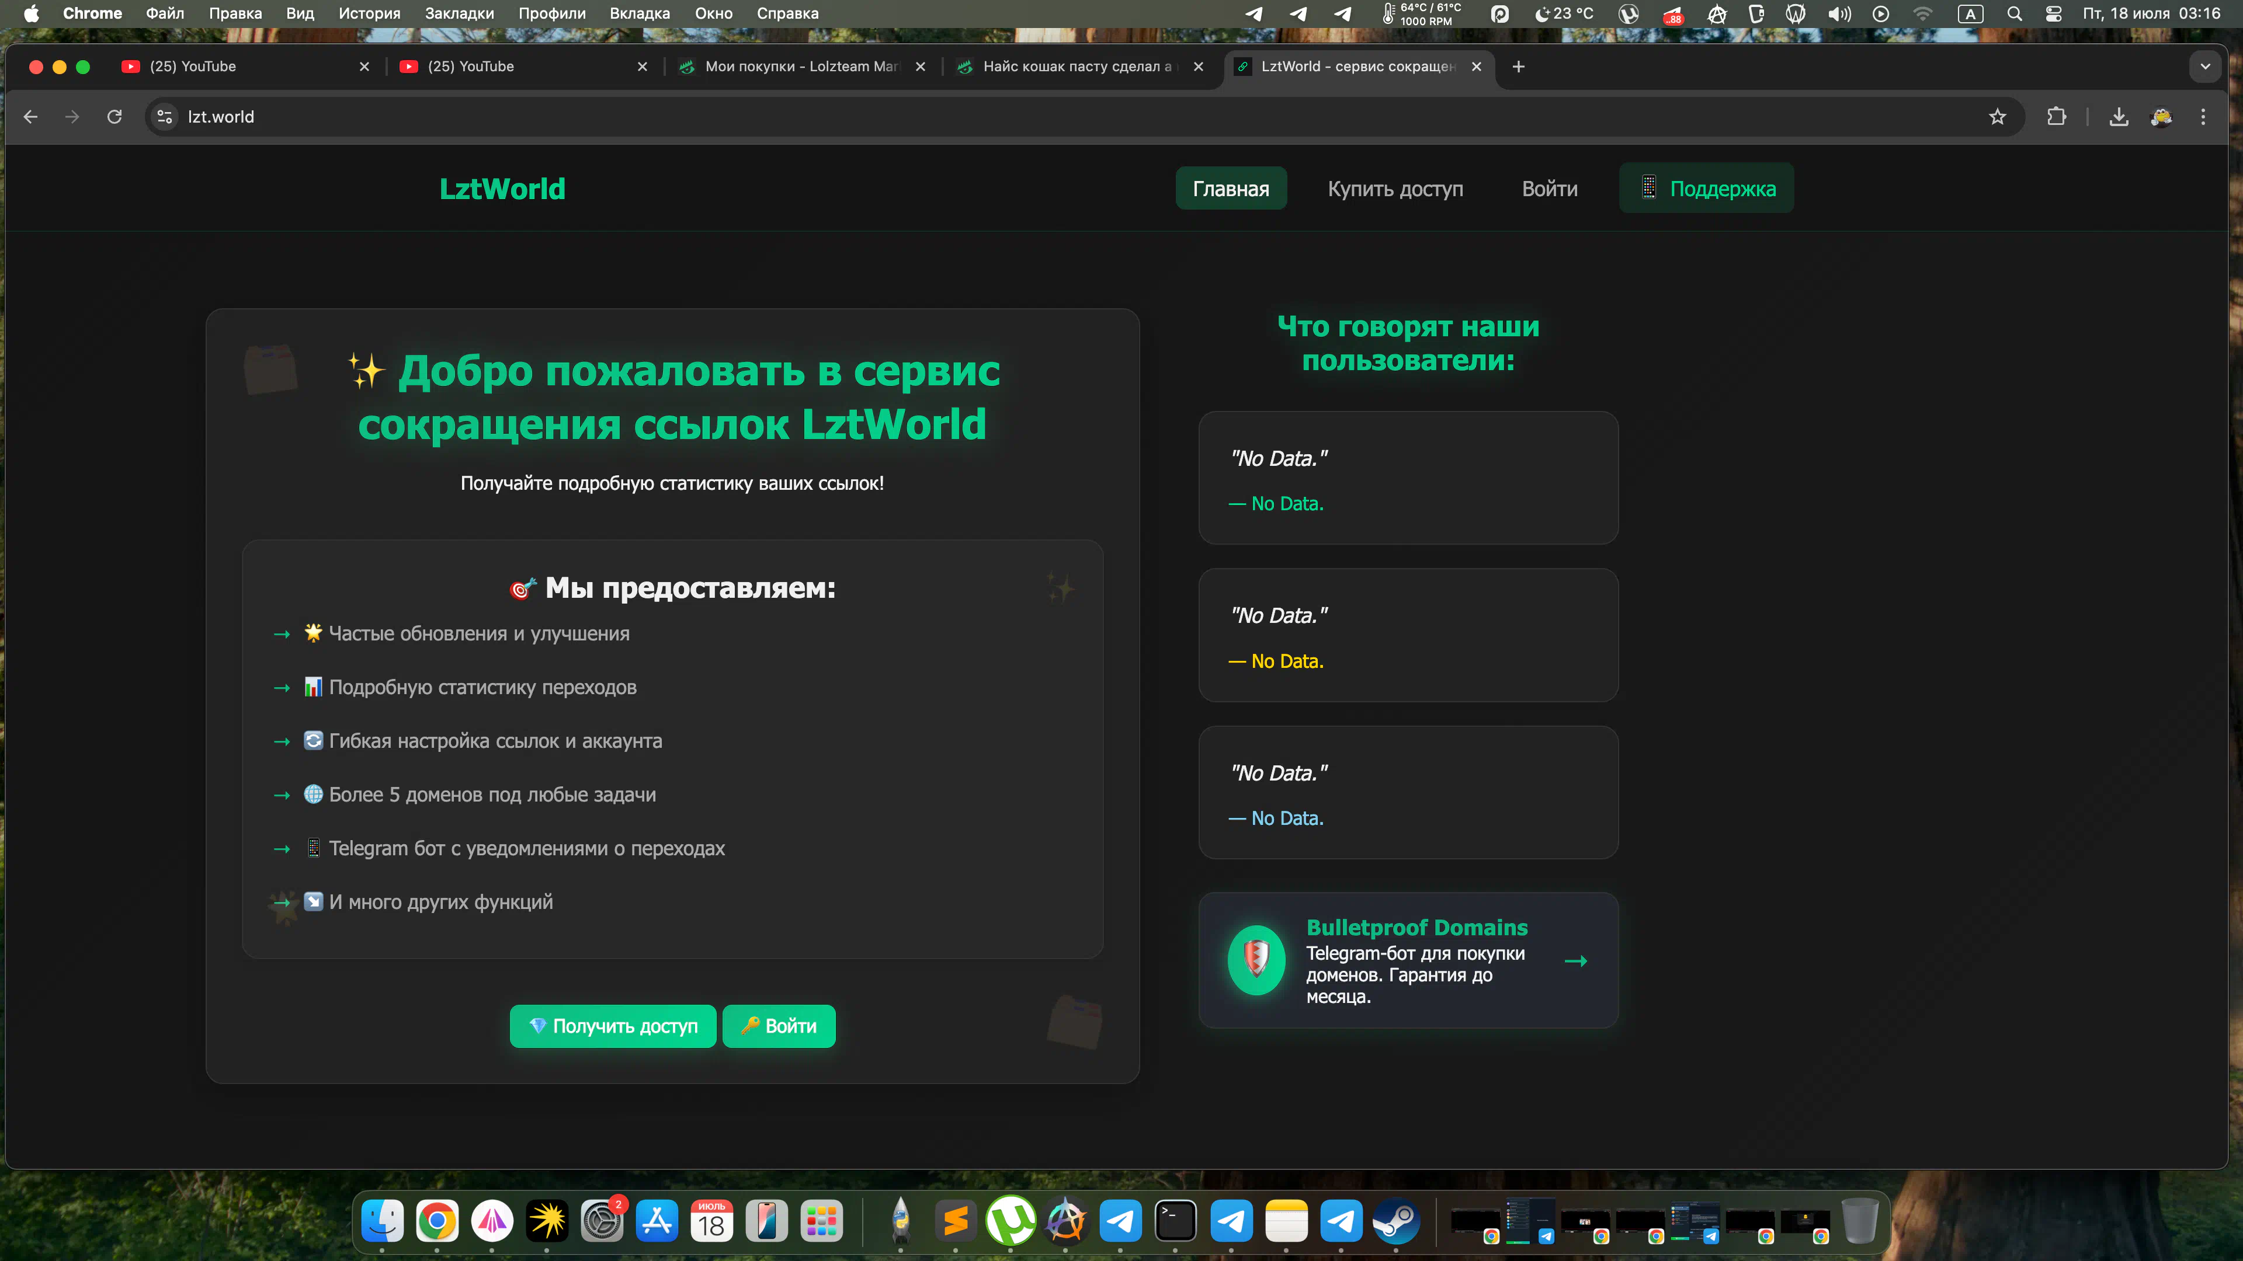Image resolution: width=2243 pixels, height=1261 pixels.
Task: Click the keyboard input source A icon
Action: point(1970,13)
